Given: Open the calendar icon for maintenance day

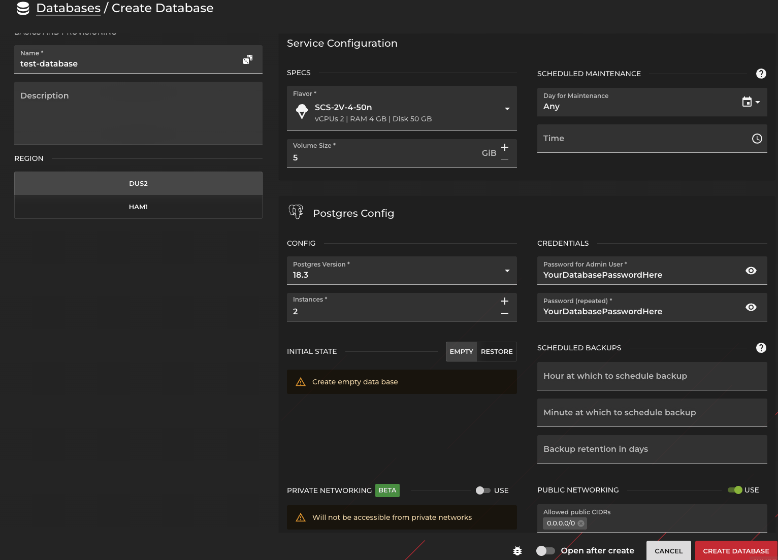Looking at the screenshot, I should click(748, 102).
